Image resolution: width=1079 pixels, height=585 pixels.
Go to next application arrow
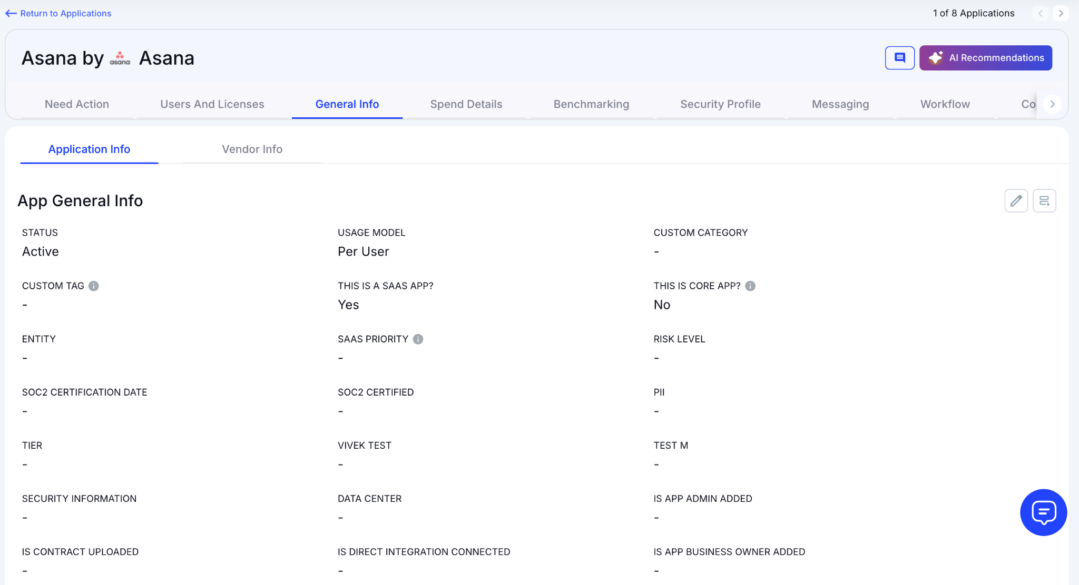click(1061, 13)
